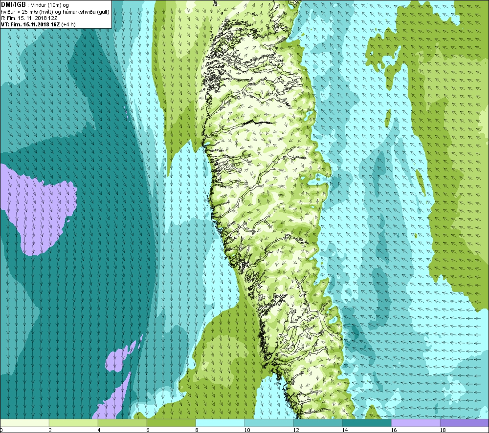Click the "IT: Fim. 15. 11. 2018 12Z" line

pos(29,19)
